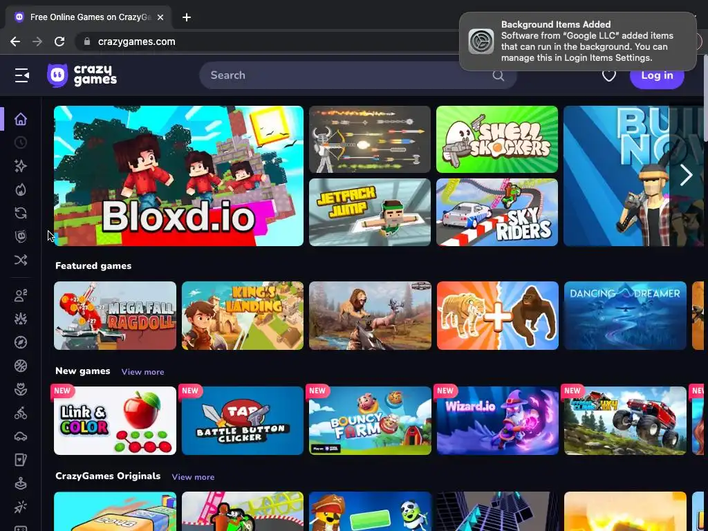Open Tap Battle Button Clicker game
708x531 pixels.
[x=243, y=421]
